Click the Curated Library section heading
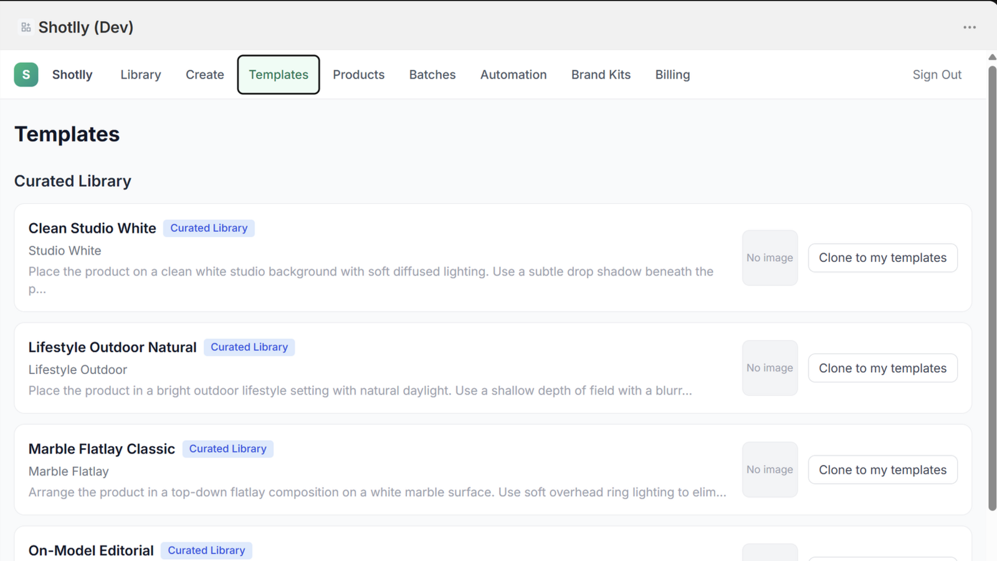Image resolution: width=997 pixels, height=561 pixels. click(73, 181)
